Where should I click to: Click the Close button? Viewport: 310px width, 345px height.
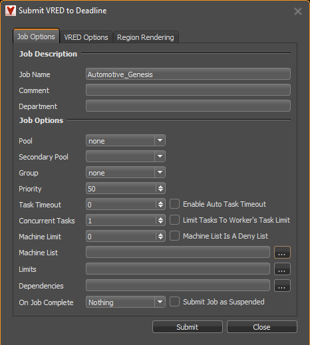coord(261,327)
